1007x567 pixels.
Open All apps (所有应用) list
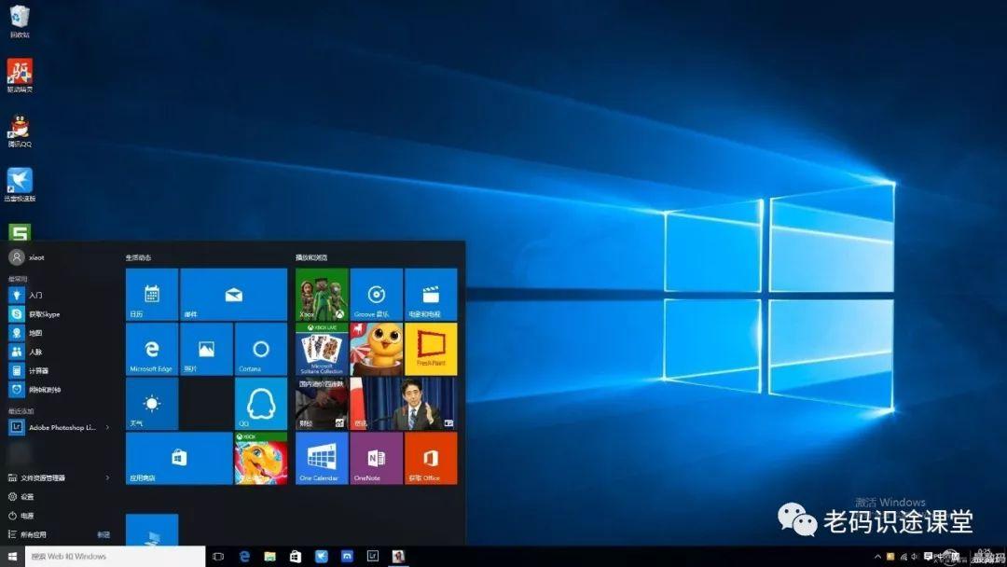point(34,535)
